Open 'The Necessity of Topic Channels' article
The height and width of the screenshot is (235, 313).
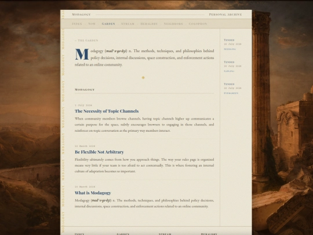[x=107, y=111]
